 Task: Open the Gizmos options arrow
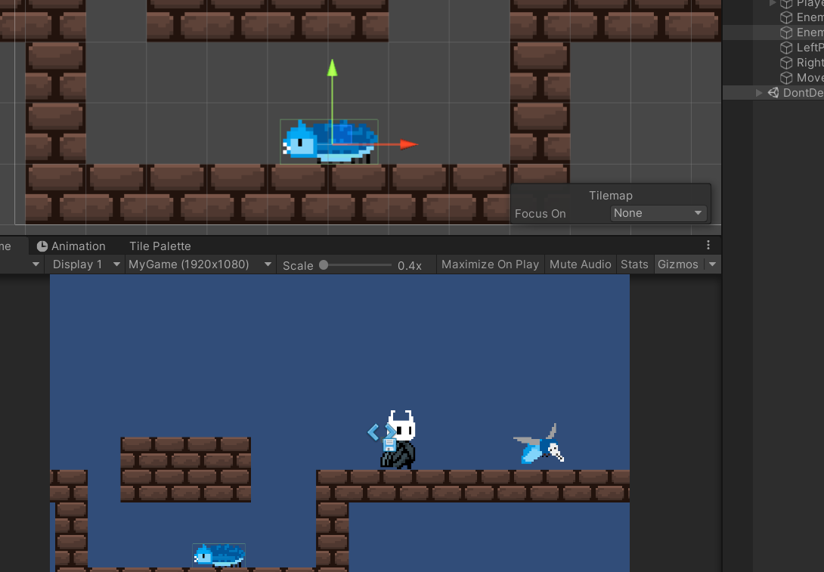pos(711,264)
